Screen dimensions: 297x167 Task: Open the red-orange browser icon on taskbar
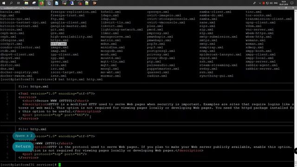(x=41, y=3)
